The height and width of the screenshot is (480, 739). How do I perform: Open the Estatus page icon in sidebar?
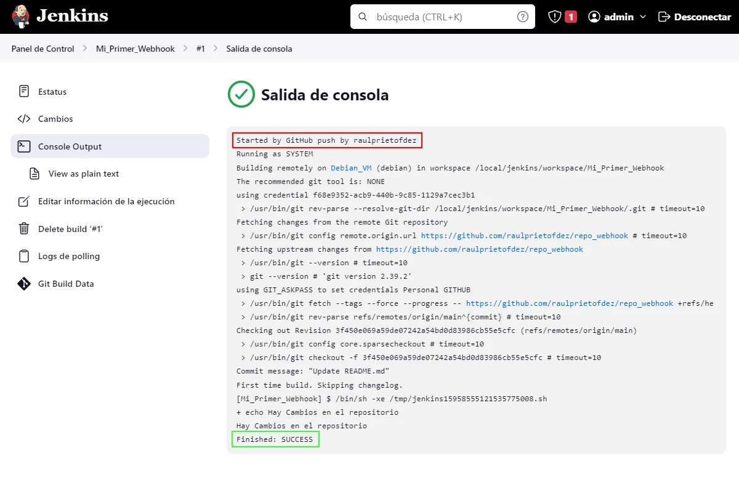tap(23, 91)
